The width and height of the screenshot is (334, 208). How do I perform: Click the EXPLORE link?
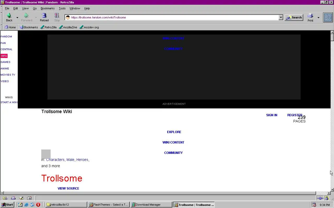pyautogui.click(x=174, y=132)
